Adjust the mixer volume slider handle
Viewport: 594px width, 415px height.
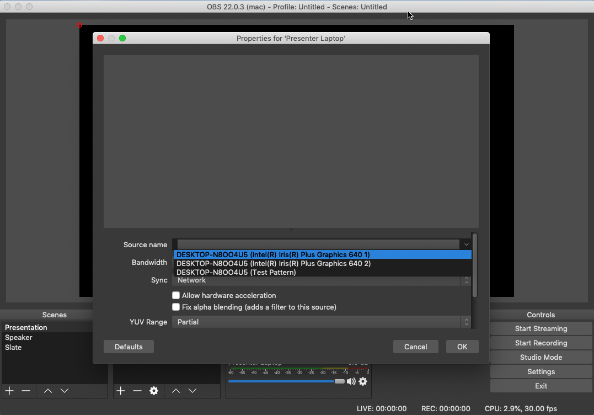click(339, 381)
